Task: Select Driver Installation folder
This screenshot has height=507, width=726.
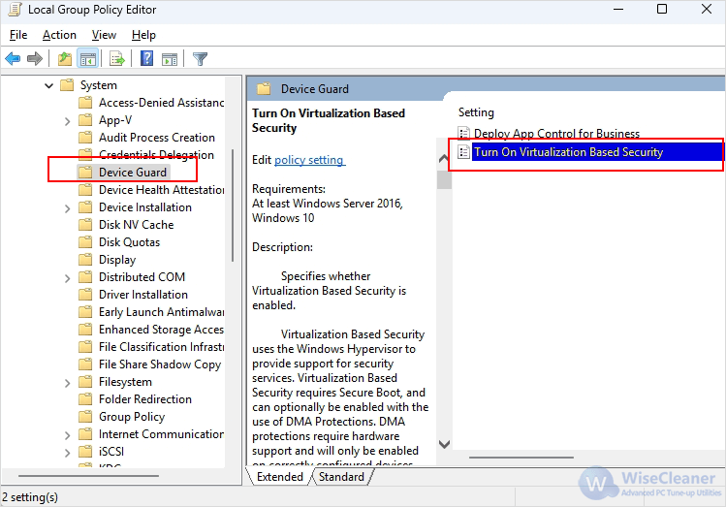Action: (143, 295)
